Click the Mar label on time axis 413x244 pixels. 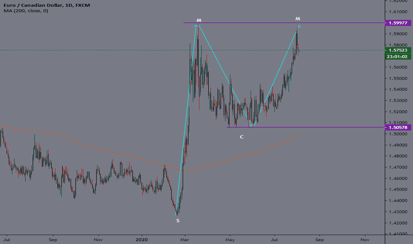[x=185, y=240]
